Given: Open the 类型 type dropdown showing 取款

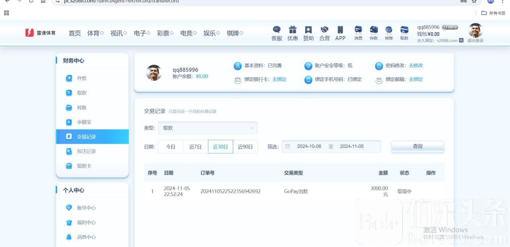Looking at the screenshot, I should [x=208, y=128].
